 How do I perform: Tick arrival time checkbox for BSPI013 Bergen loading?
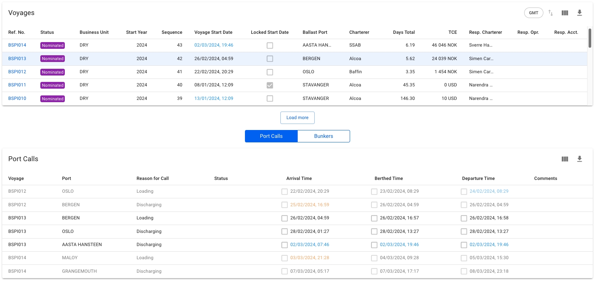[284, 218]
